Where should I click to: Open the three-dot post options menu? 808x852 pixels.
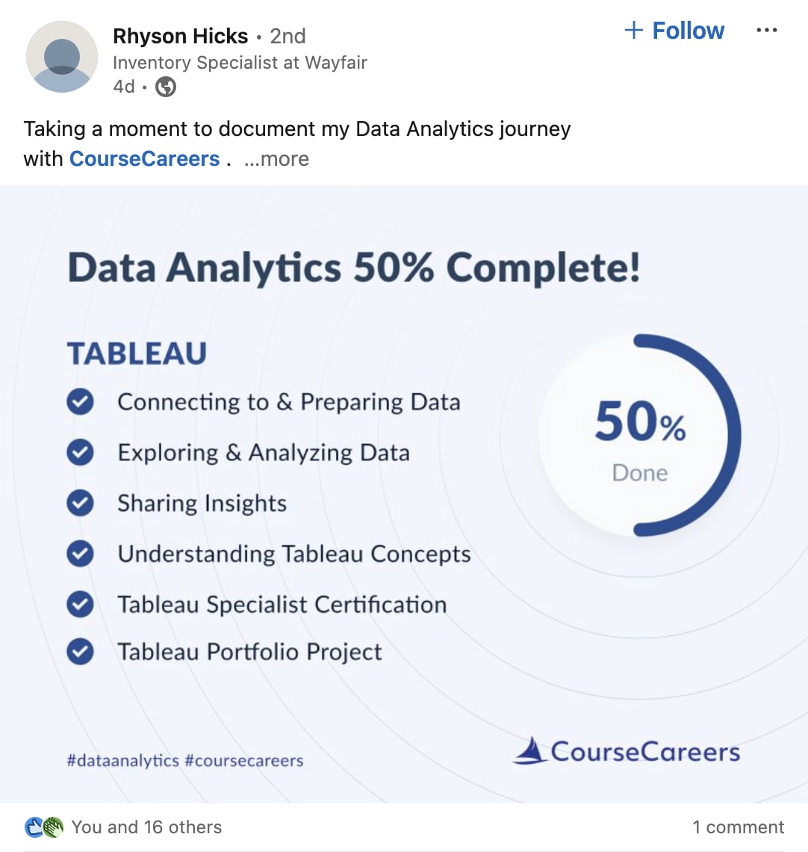(766, 30)
